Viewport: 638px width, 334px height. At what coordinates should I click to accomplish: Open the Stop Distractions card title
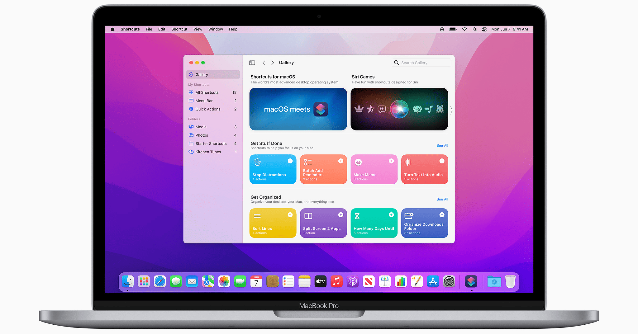(x=269, y=175)
